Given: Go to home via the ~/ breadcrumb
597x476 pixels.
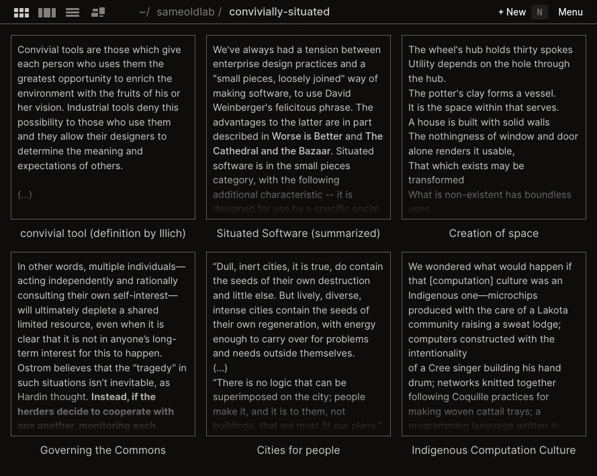Looking at the screenshot, I should coord(144,12).
